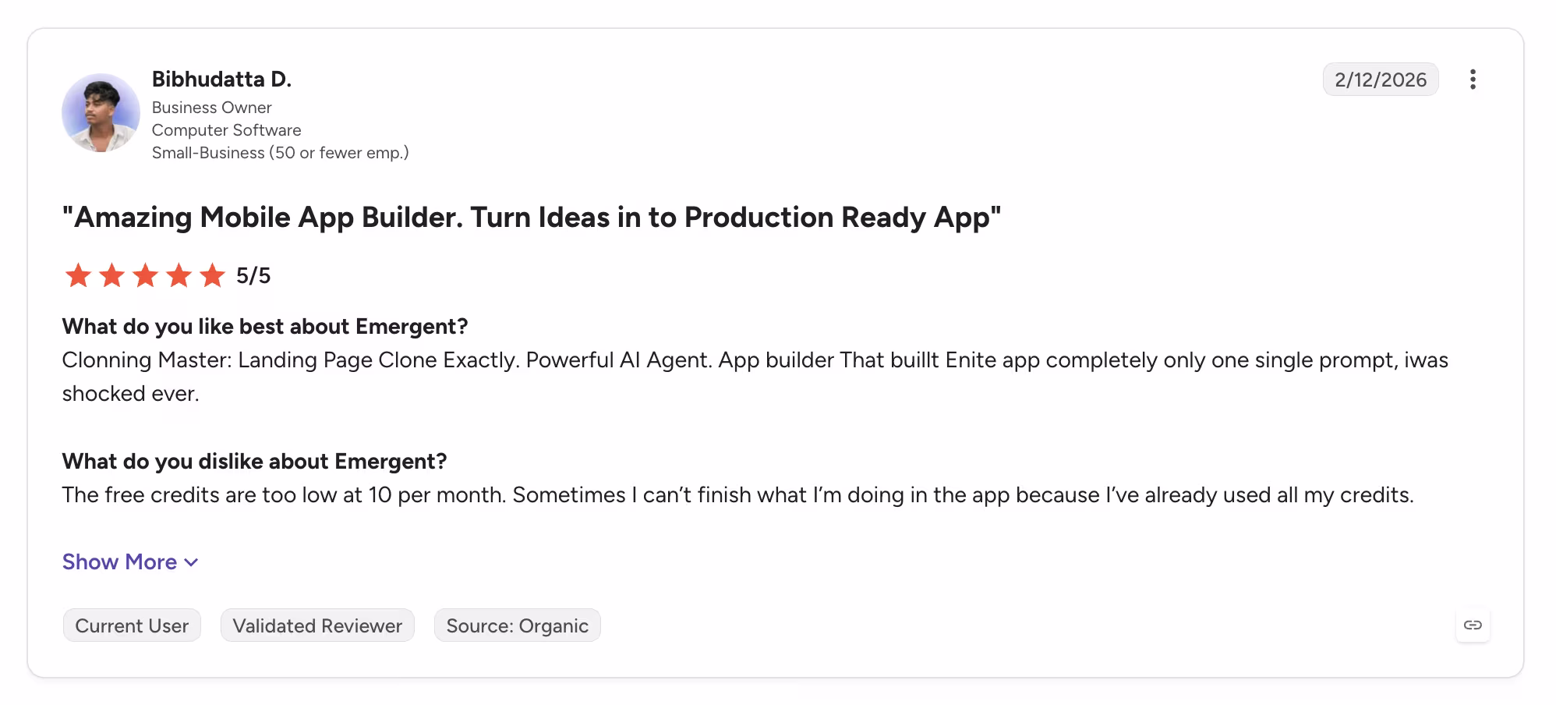Click Bibhudatta D.'s profile avatar
The height and width of the screenshot is (705, 1556).
[101, 113]
